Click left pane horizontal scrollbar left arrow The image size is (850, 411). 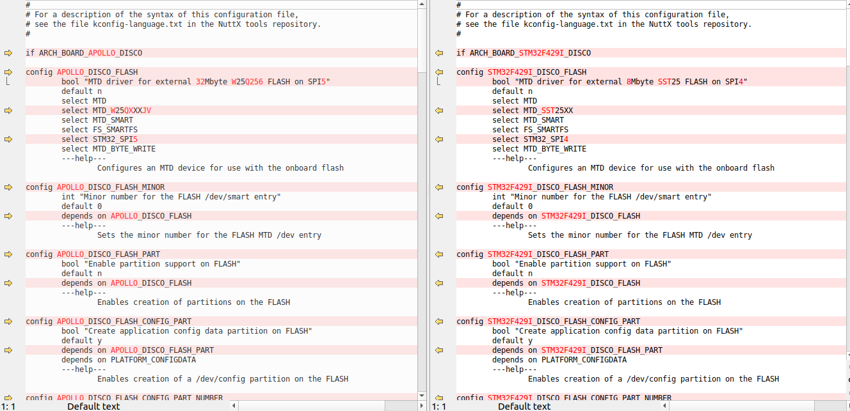[234, 406]
